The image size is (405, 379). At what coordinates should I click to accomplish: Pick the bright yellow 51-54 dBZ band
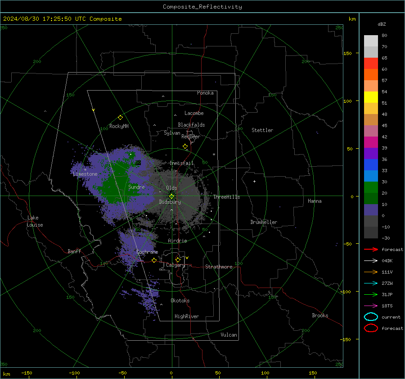(371, 97)
